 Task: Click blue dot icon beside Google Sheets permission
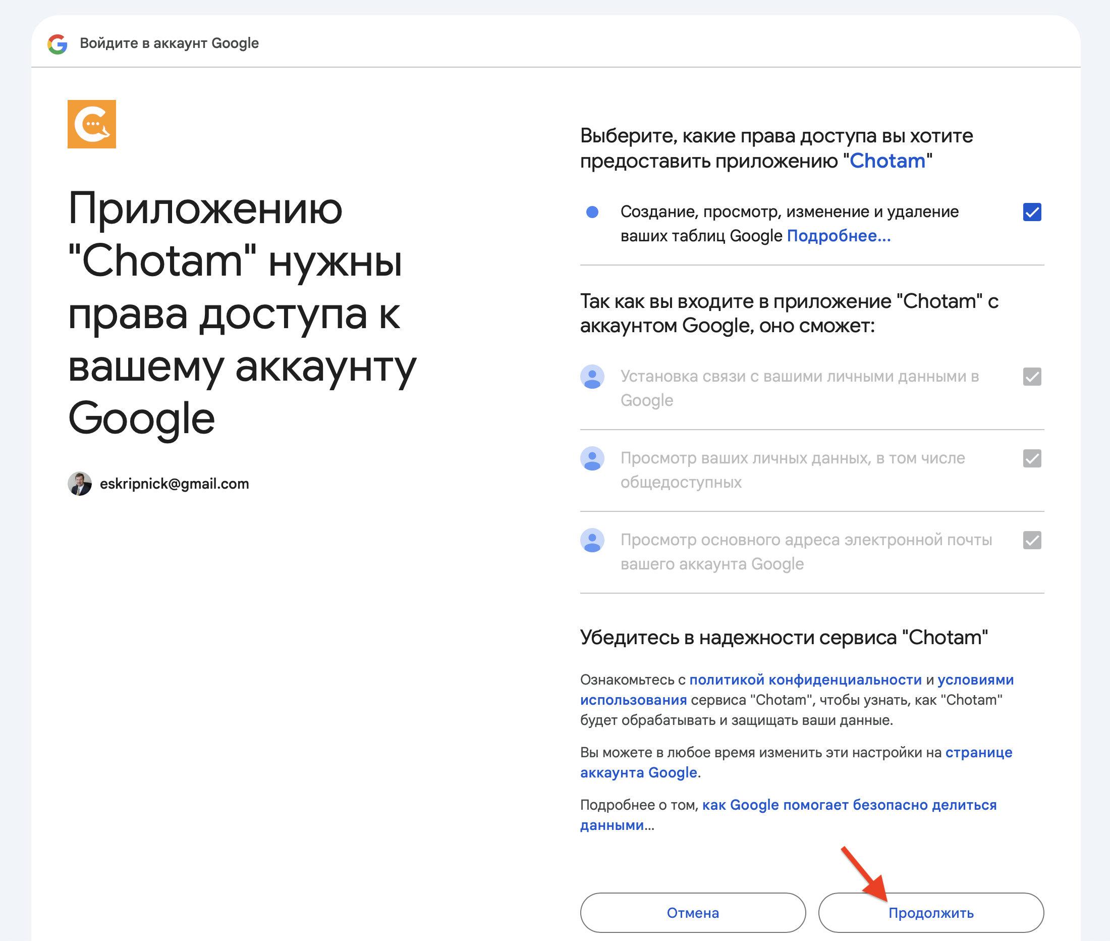click(592, 212)
